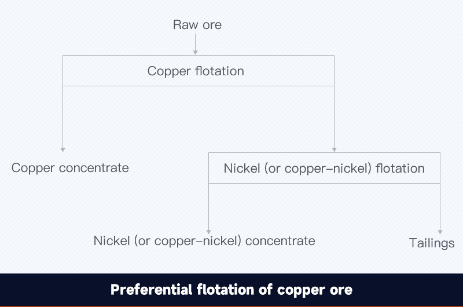Select the word Nickel in bottom concentrate label
This screenshot has height=307, width=463.
tap(112, 241)
